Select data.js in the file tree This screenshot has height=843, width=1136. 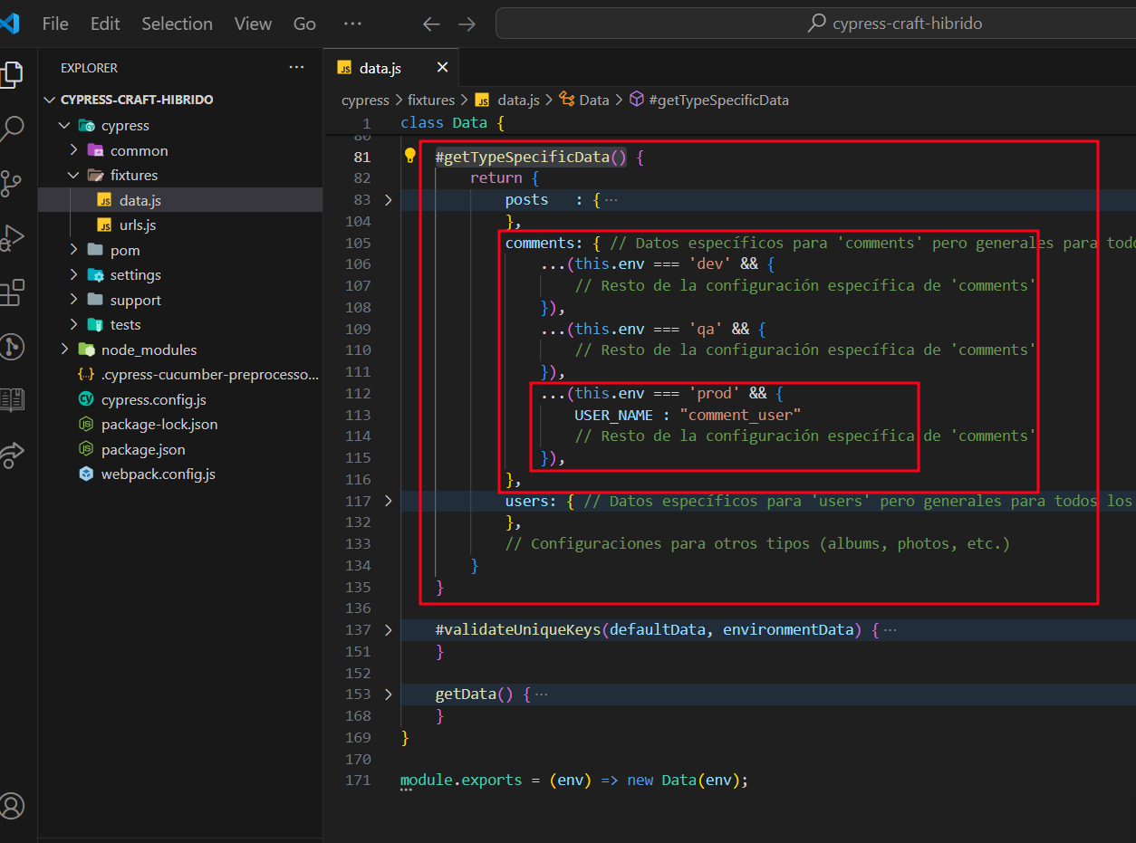179,200
